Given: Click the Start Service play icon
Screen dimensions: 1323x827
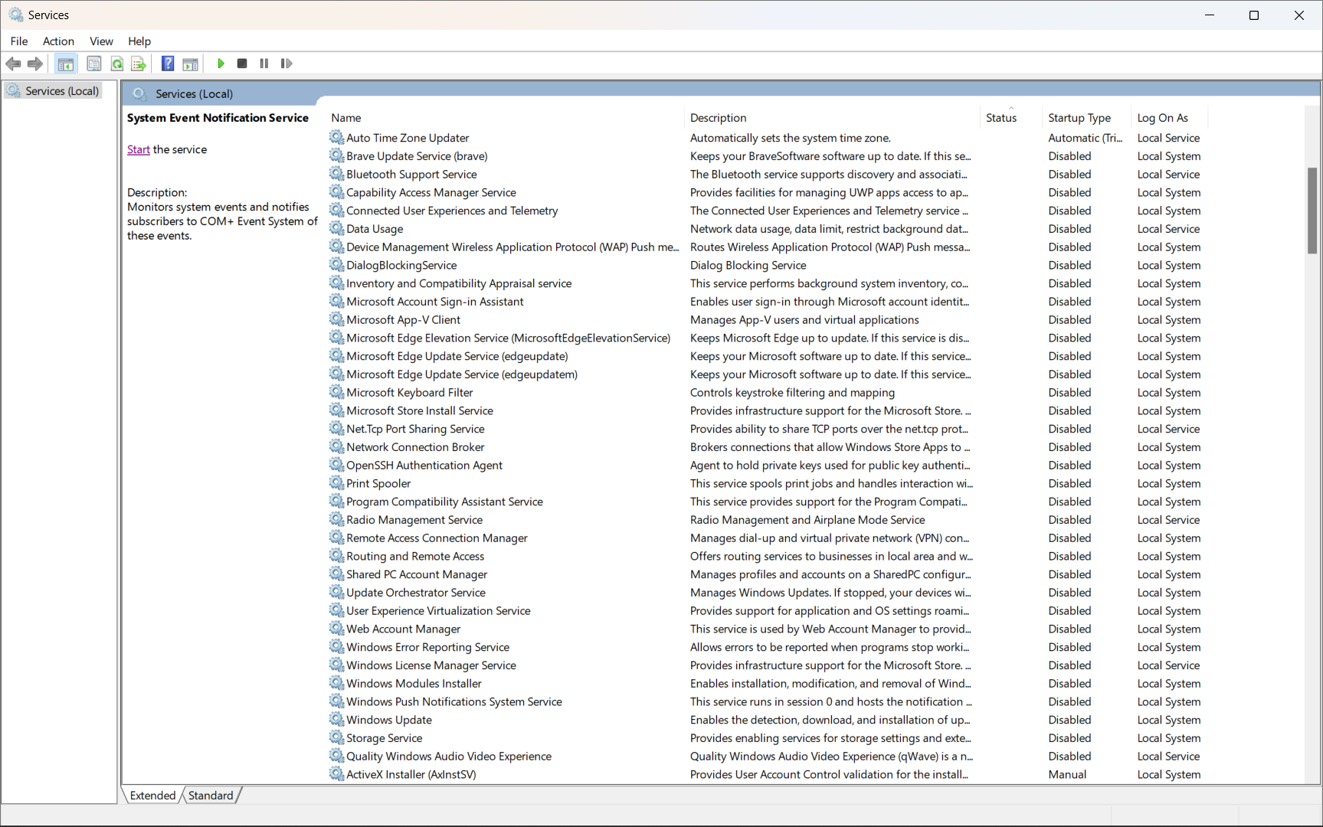Looking at the screenshot, I should (x=221, y=64).
